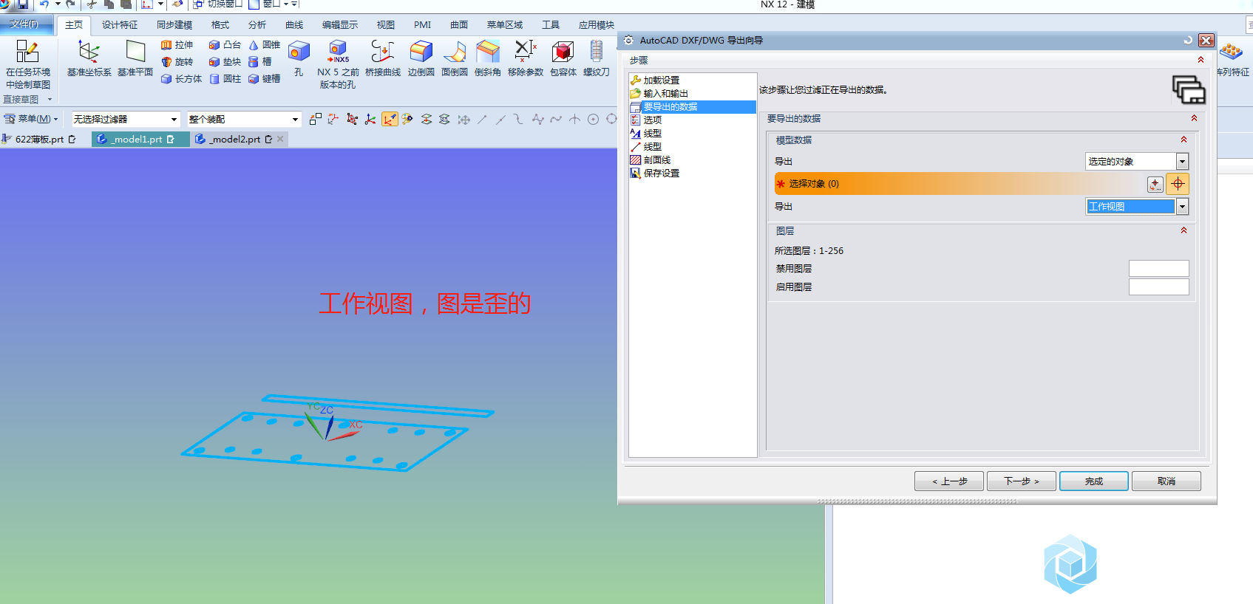Click the 垫块 pad tool
1253x604 pixels.
(x=225, y=62)
